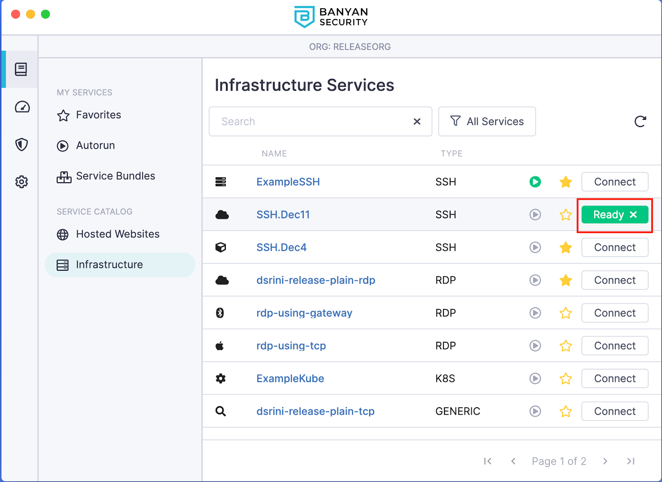
Task: Enable autorun for rdp-using-gateway
Action: pyautogui.click(x=535, y=313)
